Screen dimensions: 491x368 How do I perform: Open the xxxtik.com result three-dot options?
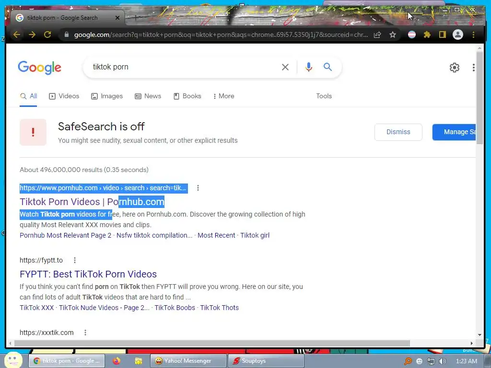point(85,333)
